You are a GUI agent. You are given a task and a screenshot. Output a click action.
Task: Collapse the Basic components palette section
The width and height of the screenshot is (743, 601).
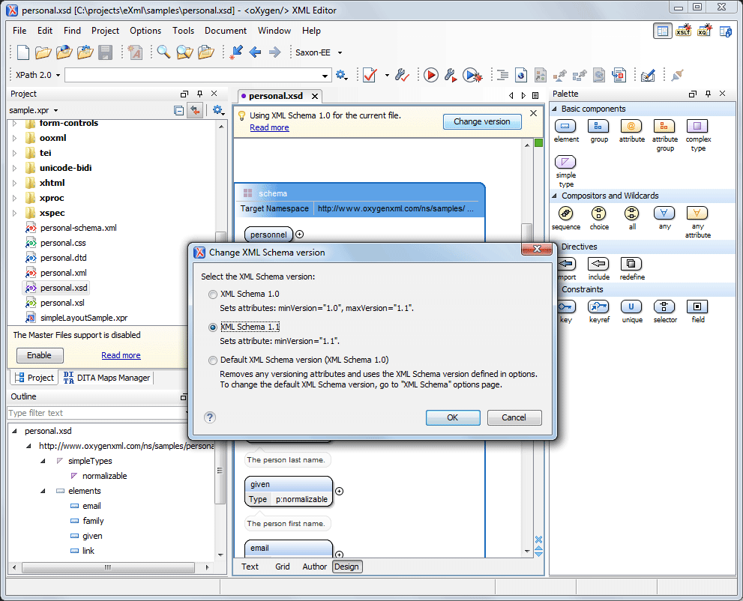coord(554,109)
